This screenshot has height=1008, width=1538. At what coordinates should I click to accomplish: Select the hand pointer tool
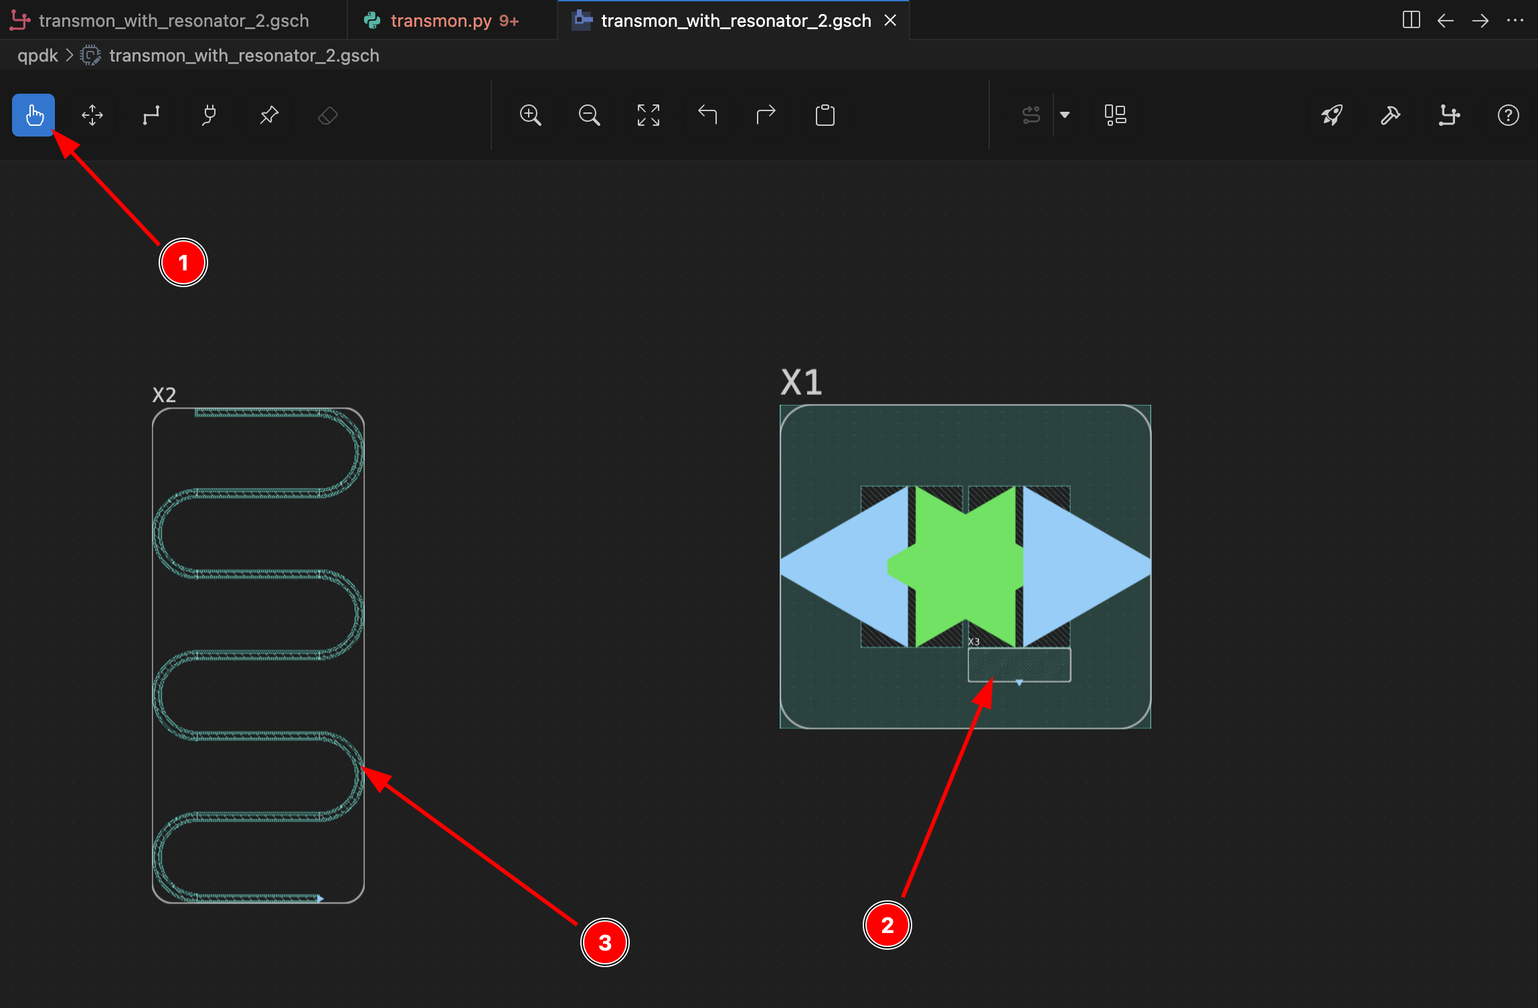point(33,115)
